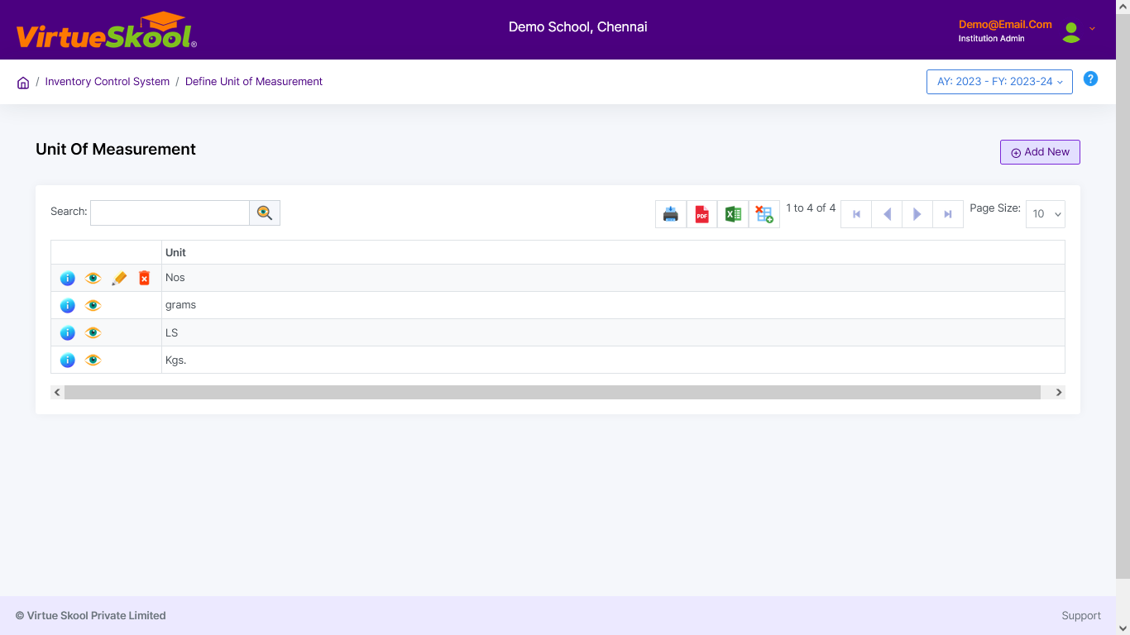The image size is (1130, 635).
Task: Select the LS cell
Action: click(x=613, y=332)
